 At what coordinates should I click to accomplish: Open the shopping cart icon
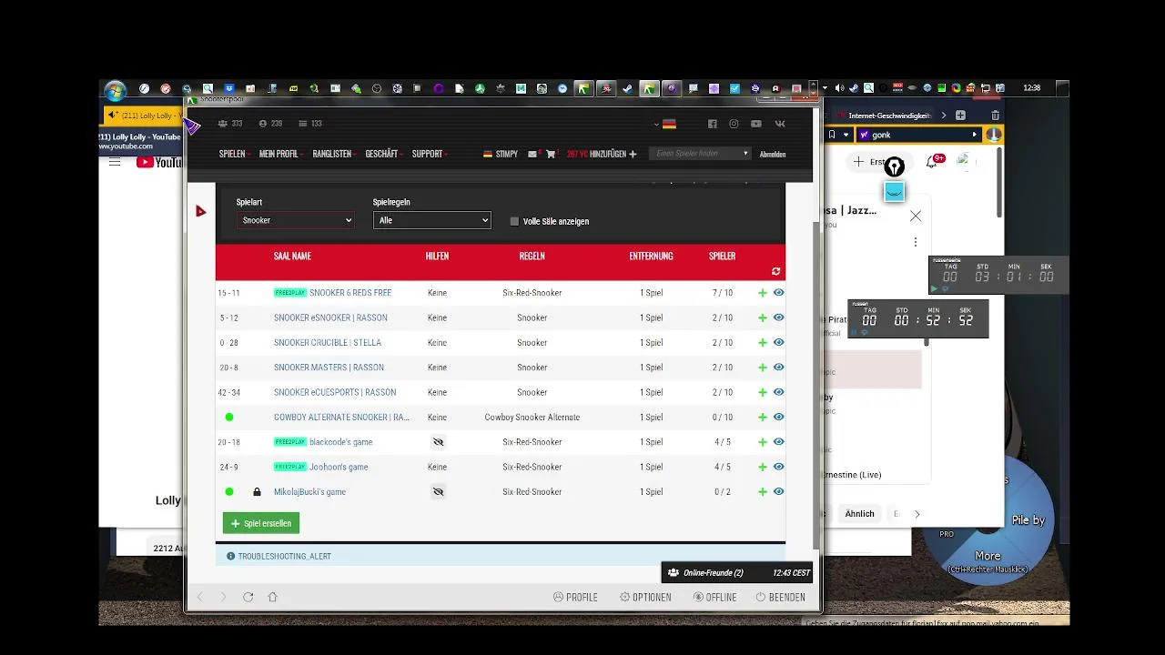[550, 155]
